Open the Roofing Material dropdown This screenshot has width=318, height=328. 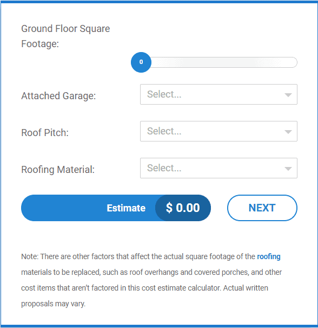(218, 168)
